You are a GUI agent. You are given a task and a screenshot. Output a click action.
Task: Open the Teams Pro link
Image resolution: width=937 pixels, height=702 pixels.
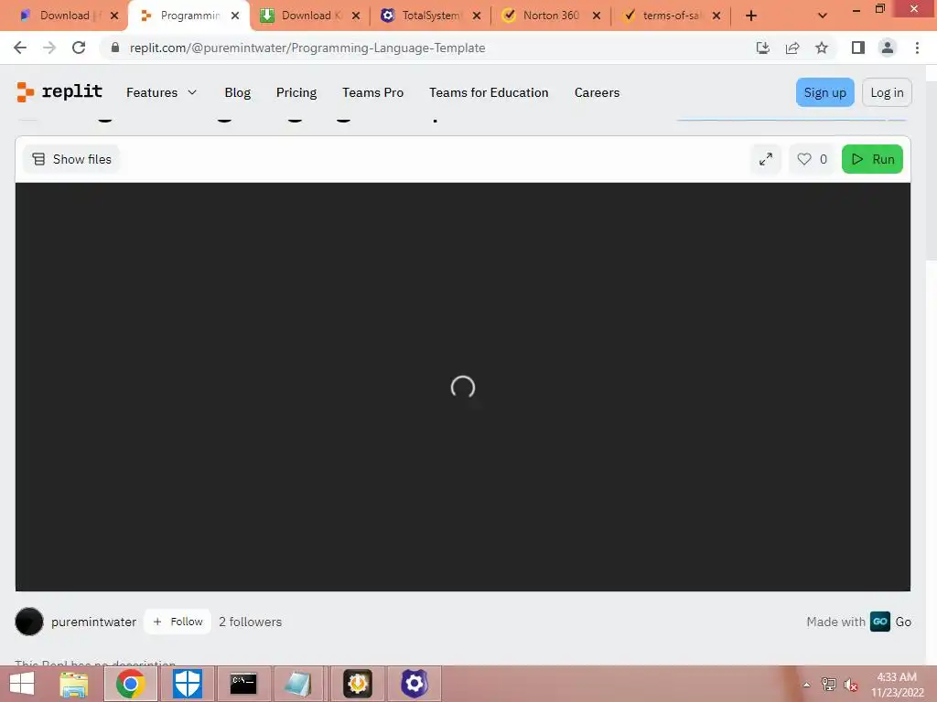point(373,92)
